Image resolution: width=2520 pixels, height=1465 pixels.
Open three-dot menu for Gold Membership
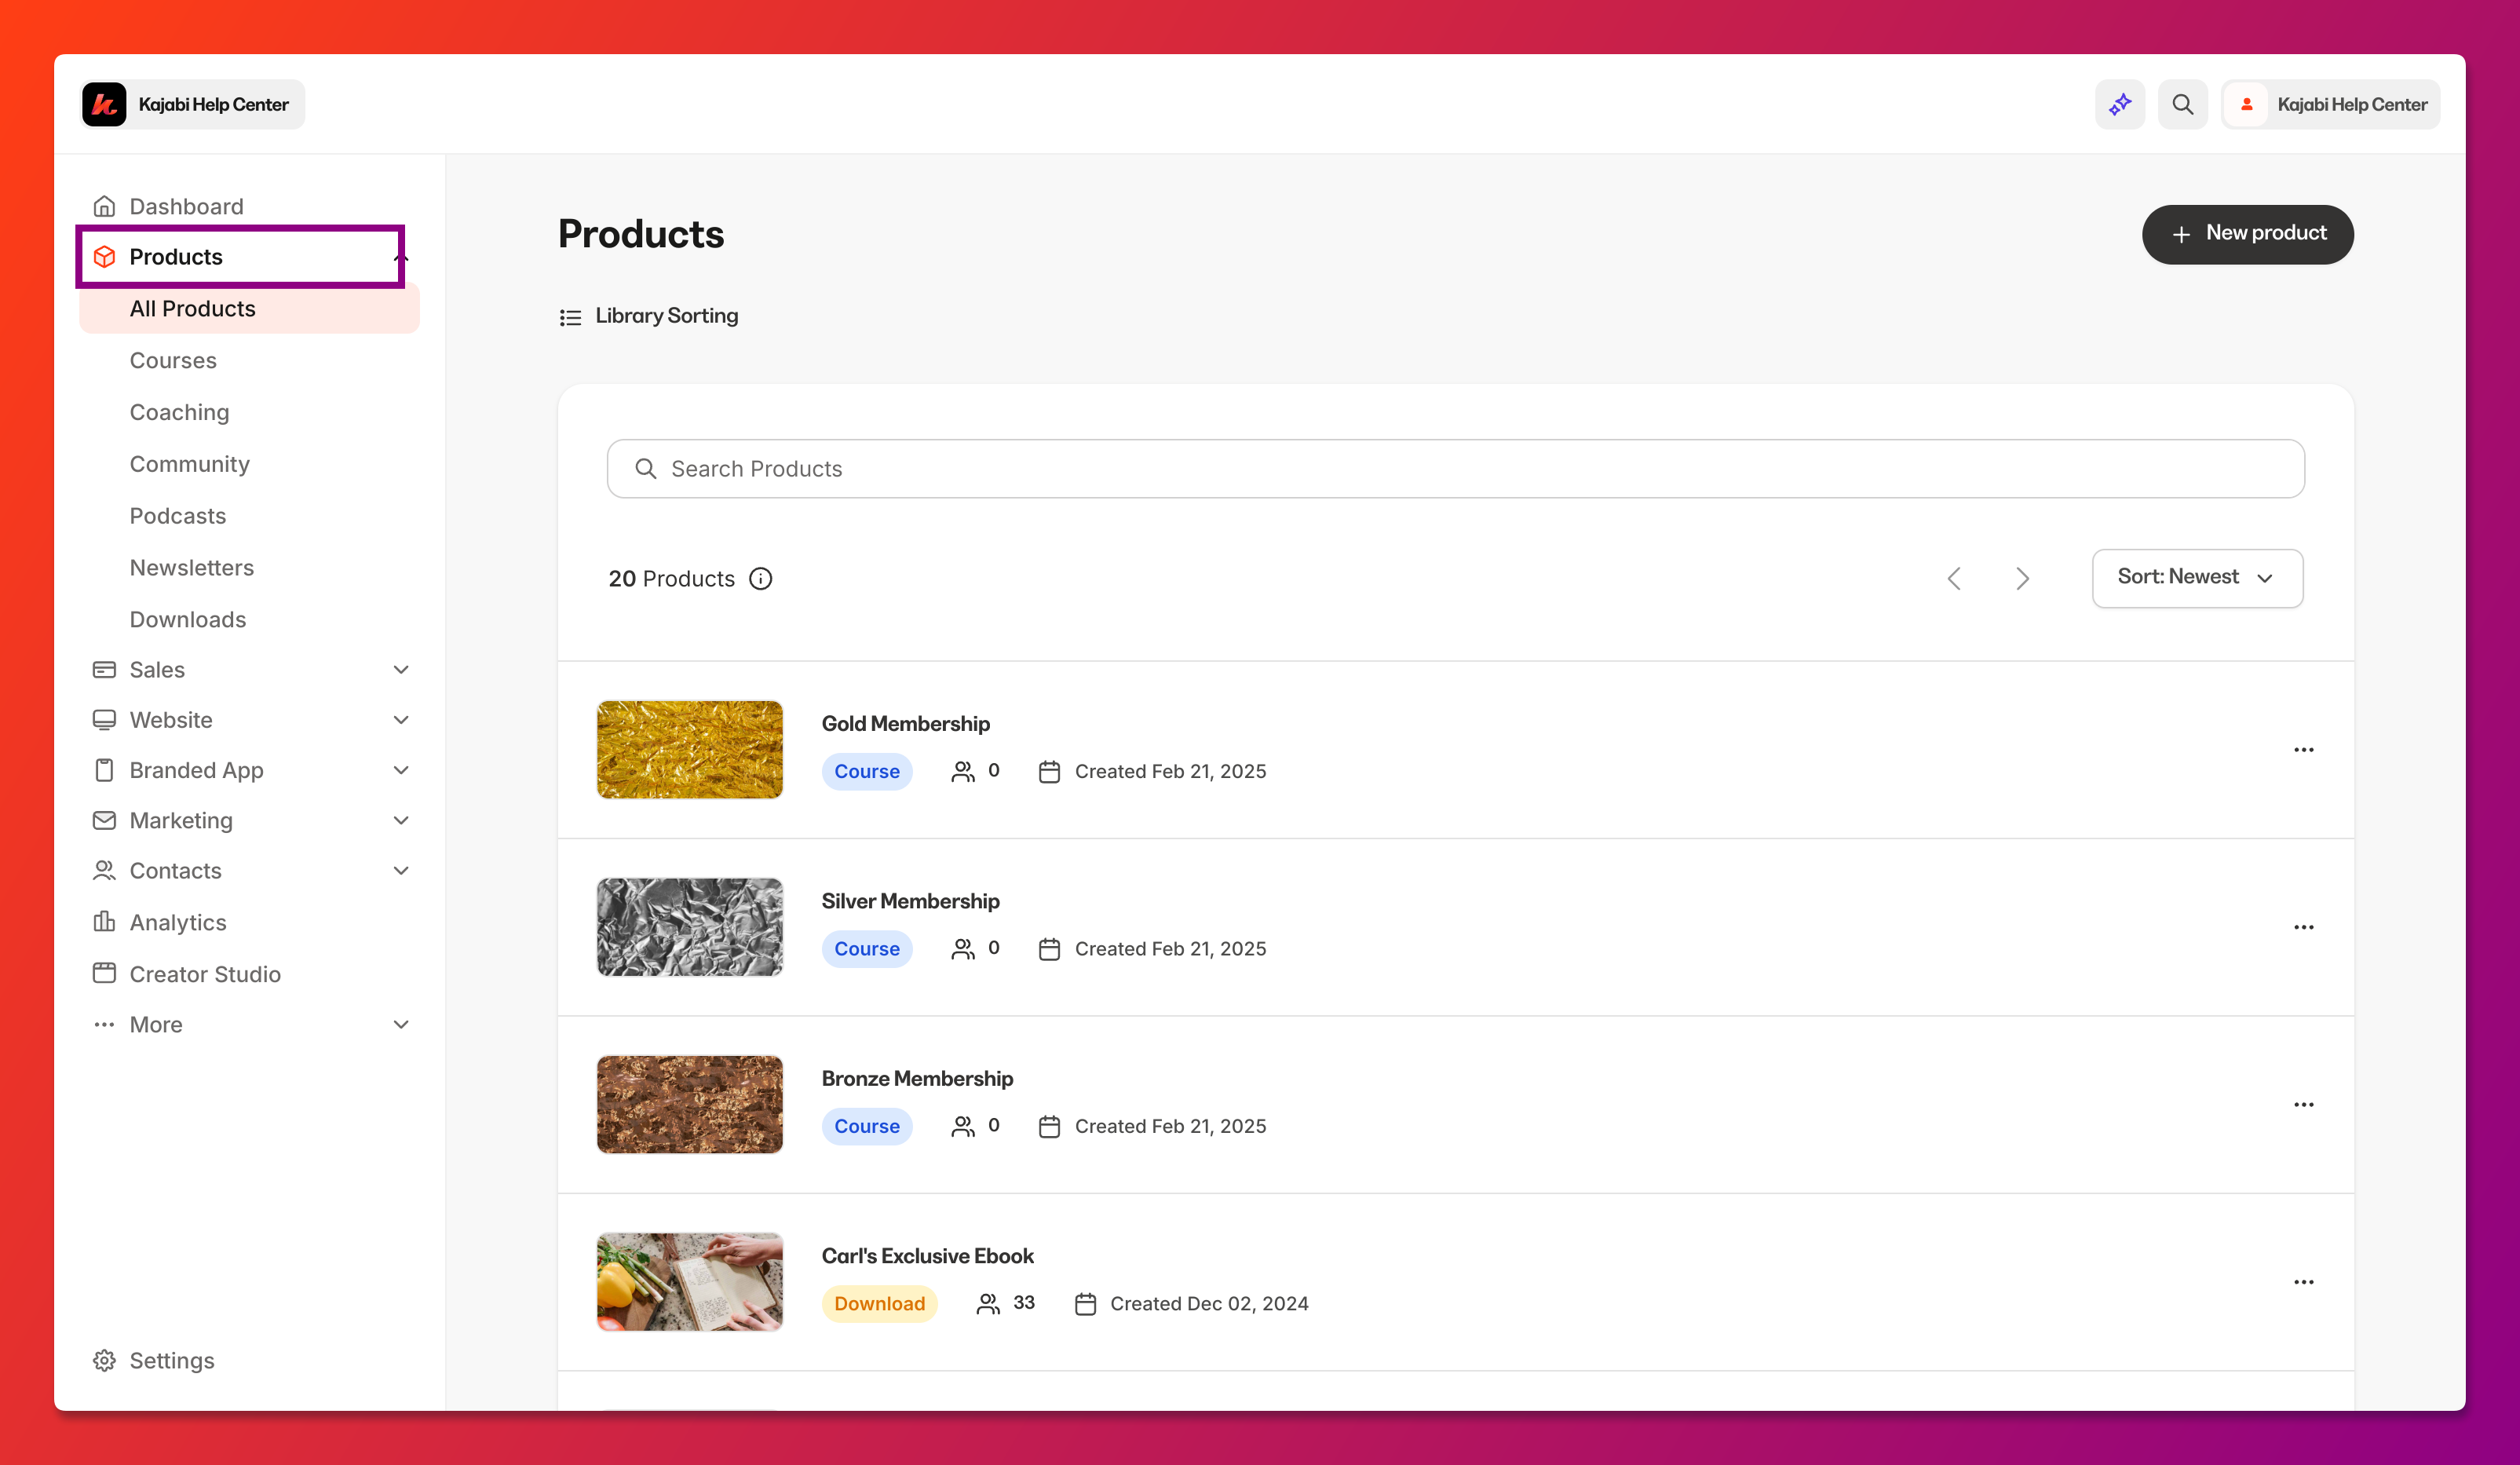tap(2303, 750)
